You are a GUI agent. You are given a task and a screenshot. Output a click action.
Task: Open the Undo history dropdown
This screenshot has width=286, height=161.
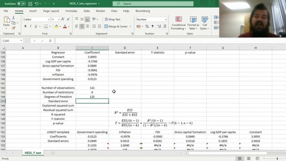click(x=40, y=4)
